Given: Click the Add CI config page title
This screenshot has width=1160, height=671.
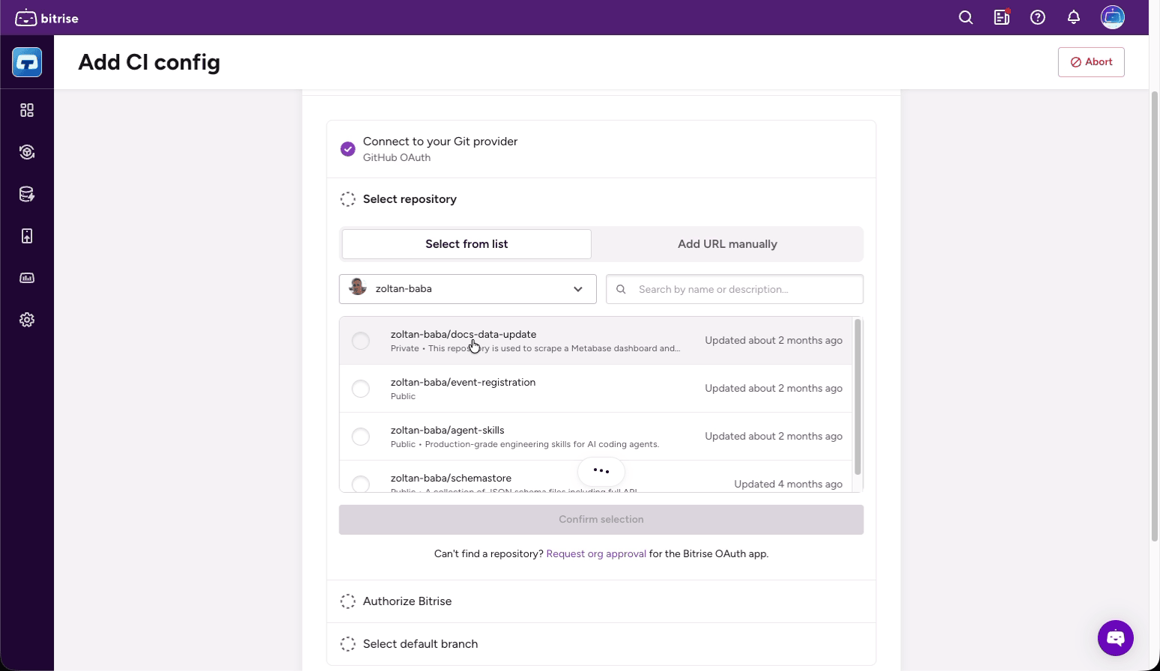Looking at the screenshot, I should point(149,62).
